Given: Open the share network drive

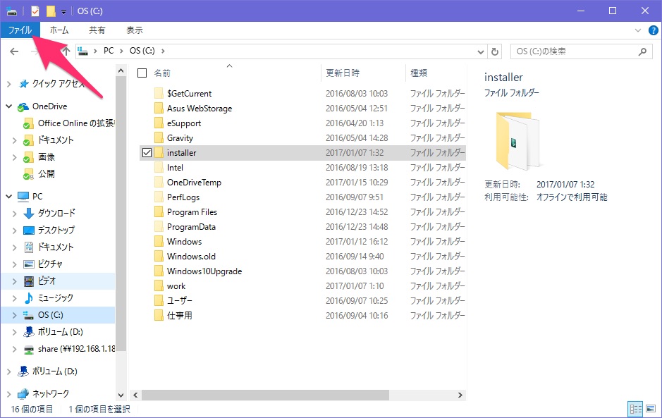Looking at the screenshot, I should click(x=76, y=349).
